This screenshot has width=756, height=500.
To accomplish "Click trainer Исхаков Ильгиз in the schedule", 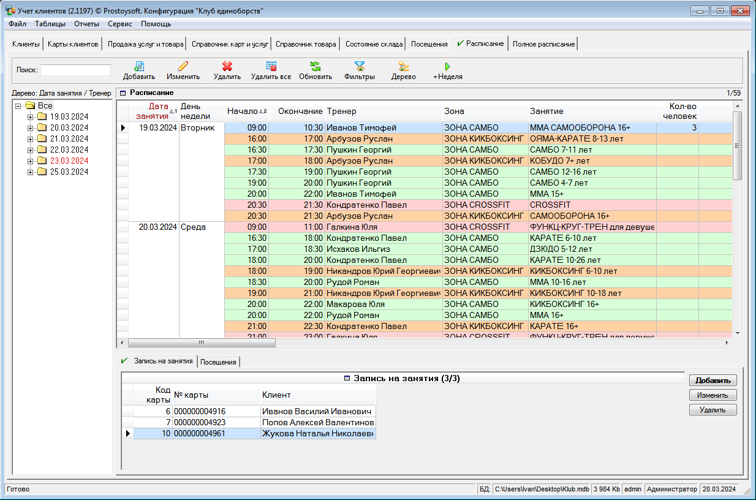I will click(384, 249).
